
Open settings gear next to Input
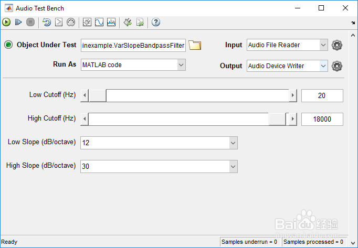coord(338,45)
